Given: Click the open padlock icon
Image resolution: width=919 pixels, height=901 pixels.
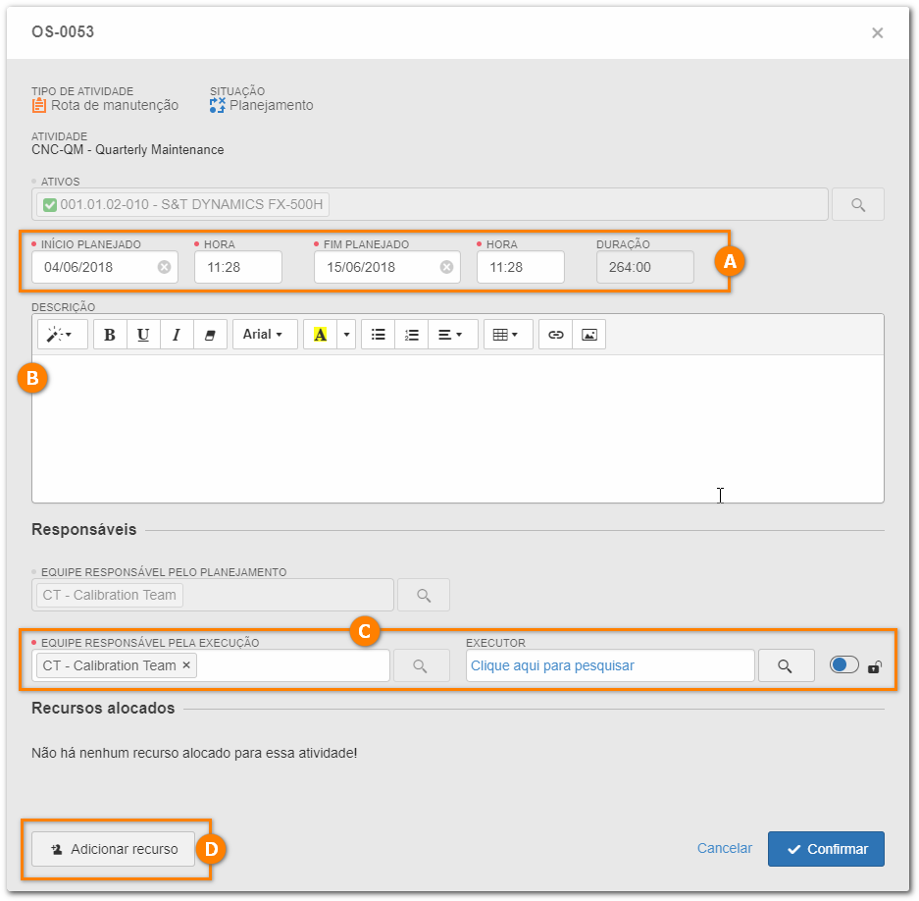Looking at the screenshot, I should [875, 667].
